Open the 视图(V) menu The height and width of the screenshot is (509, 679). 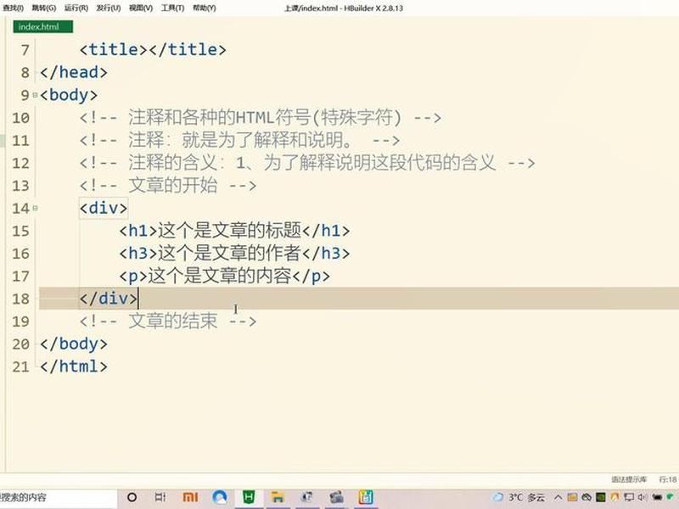(x=141, y=8)
